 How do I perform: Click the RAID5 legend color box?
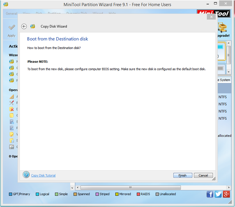pyautogui.click(x=138, y=194)
